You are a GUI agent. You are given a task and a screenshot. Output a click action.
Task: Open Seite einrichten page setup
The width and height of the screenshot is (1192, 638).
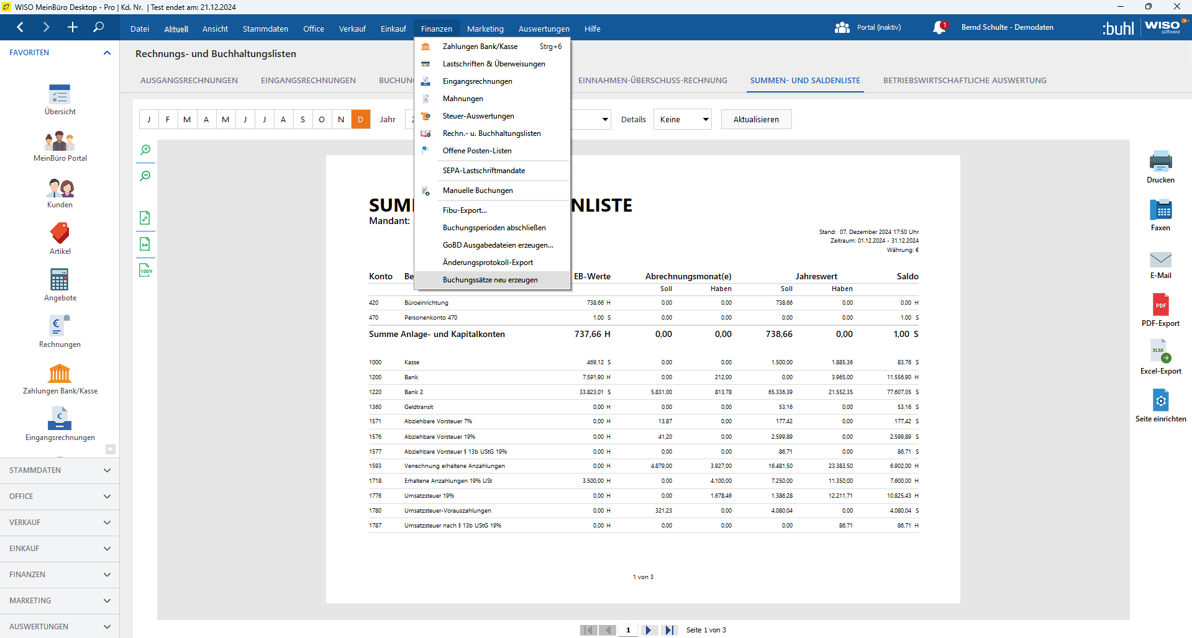(1160, 406)
